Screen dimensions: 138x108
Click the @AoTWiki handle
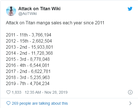[28, 14]
